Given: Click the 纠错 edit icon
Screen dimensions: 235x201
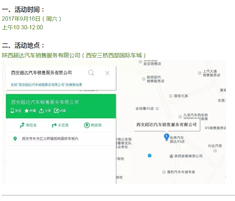Looking at the screenshot, I should 56,111.
